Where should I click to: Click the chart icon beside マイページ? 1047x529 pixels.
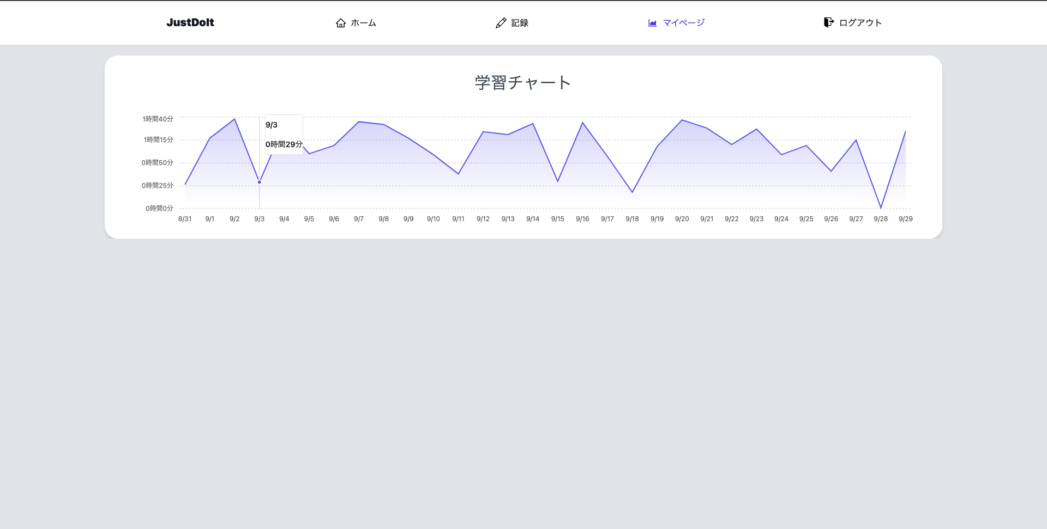click(652, 23)
